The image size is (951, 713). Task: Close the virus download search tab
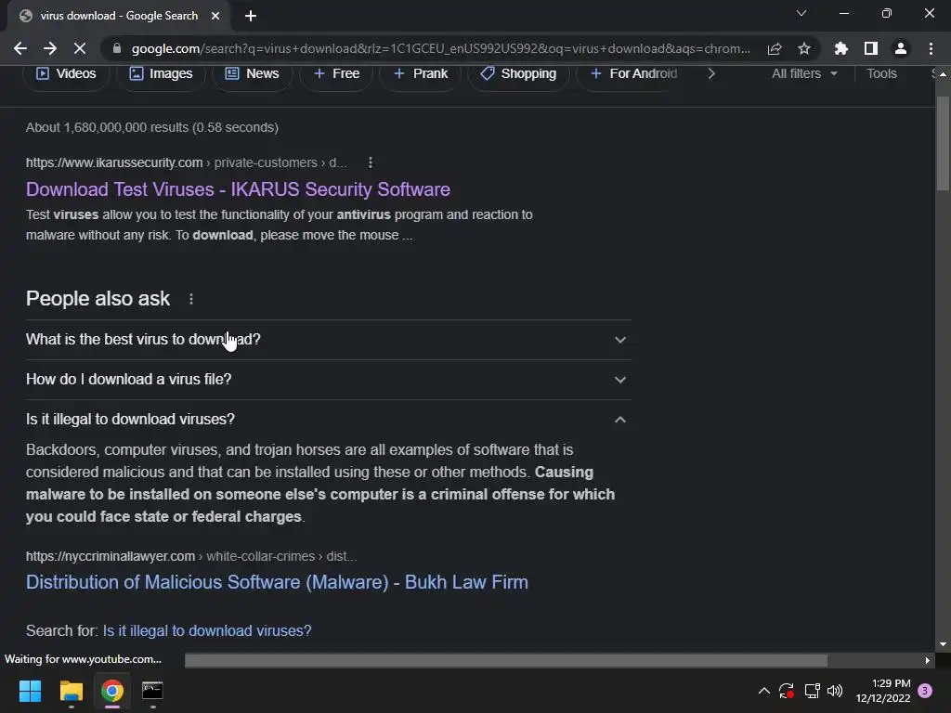pyautogui.click(x=215, y=16)
